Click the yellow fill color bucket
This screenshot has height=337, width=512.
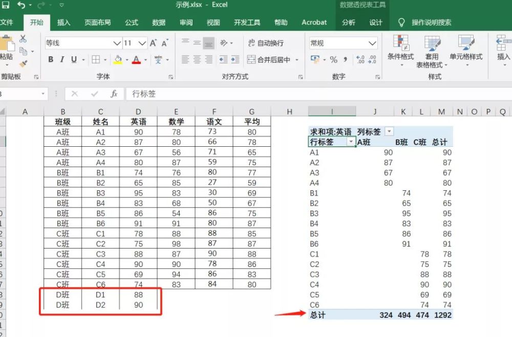coord(118,59)
